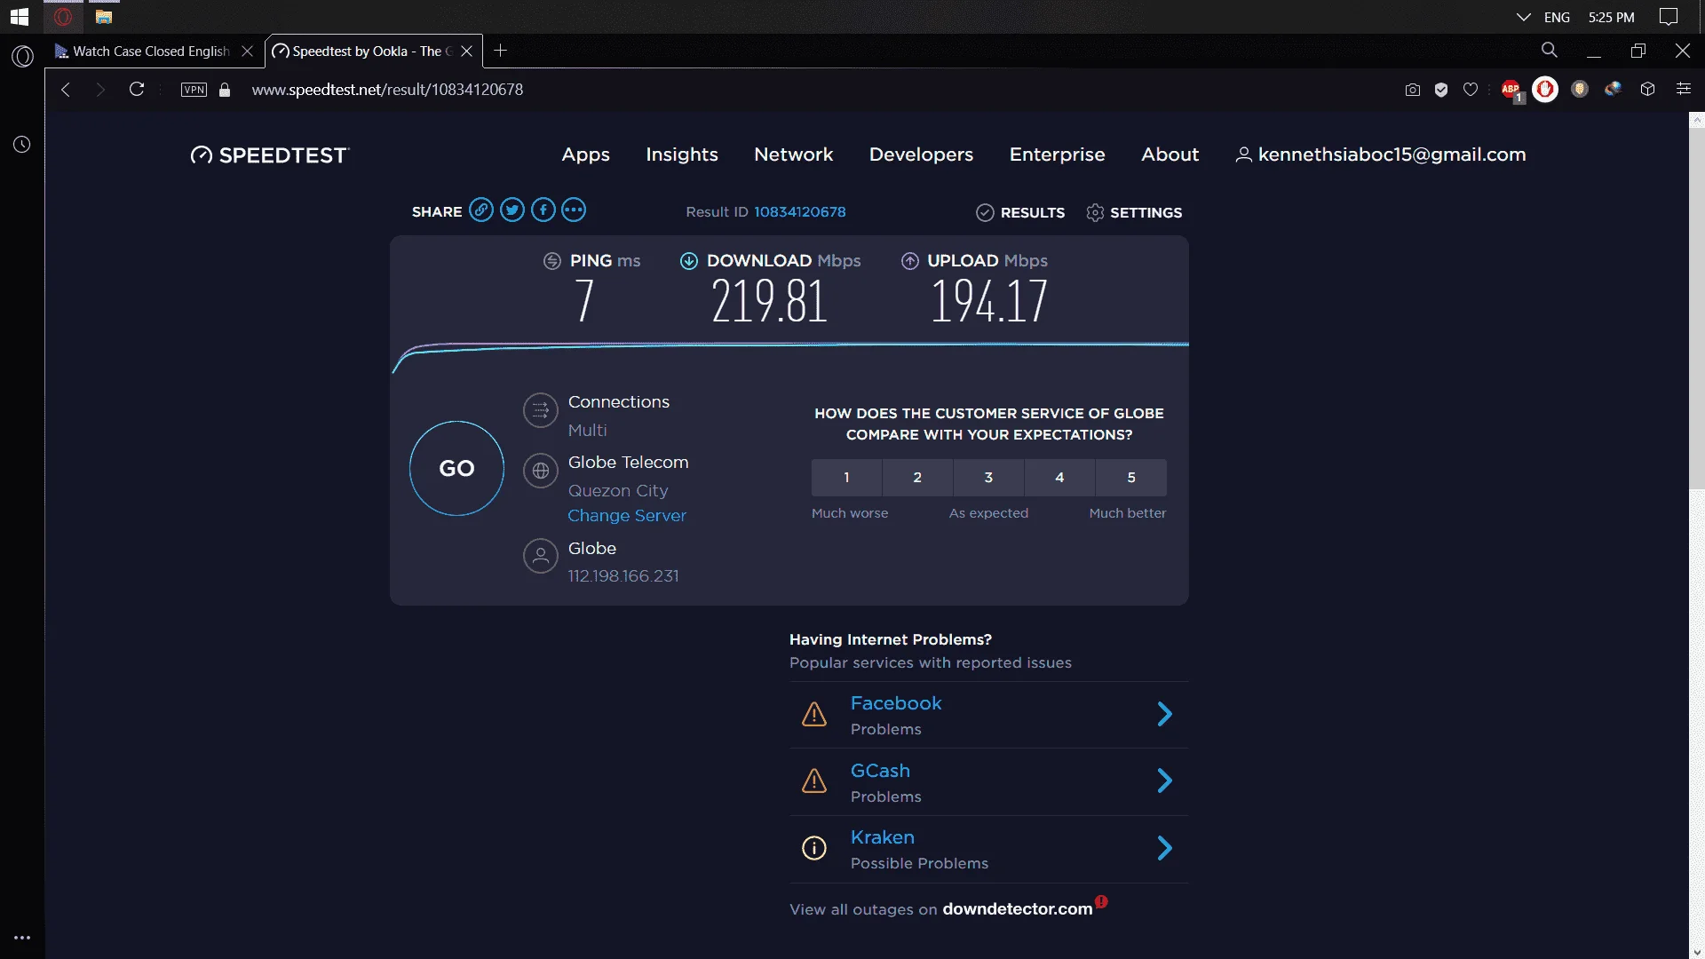This screenshot has width=1705, height=959.
Task: Go back in browser
Action: [x=65, y=90]
